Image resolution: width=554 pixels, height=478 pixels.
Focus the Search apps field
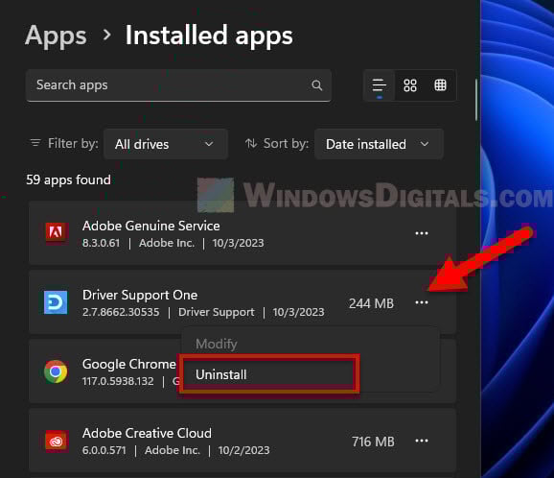tap(178, 85)
